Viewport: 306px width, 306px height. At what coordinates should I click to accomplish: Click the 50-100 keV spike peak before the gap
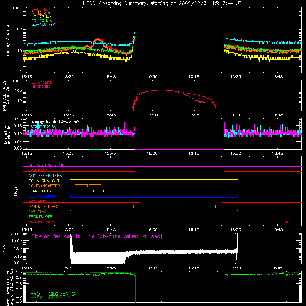[x=135, y=31]
